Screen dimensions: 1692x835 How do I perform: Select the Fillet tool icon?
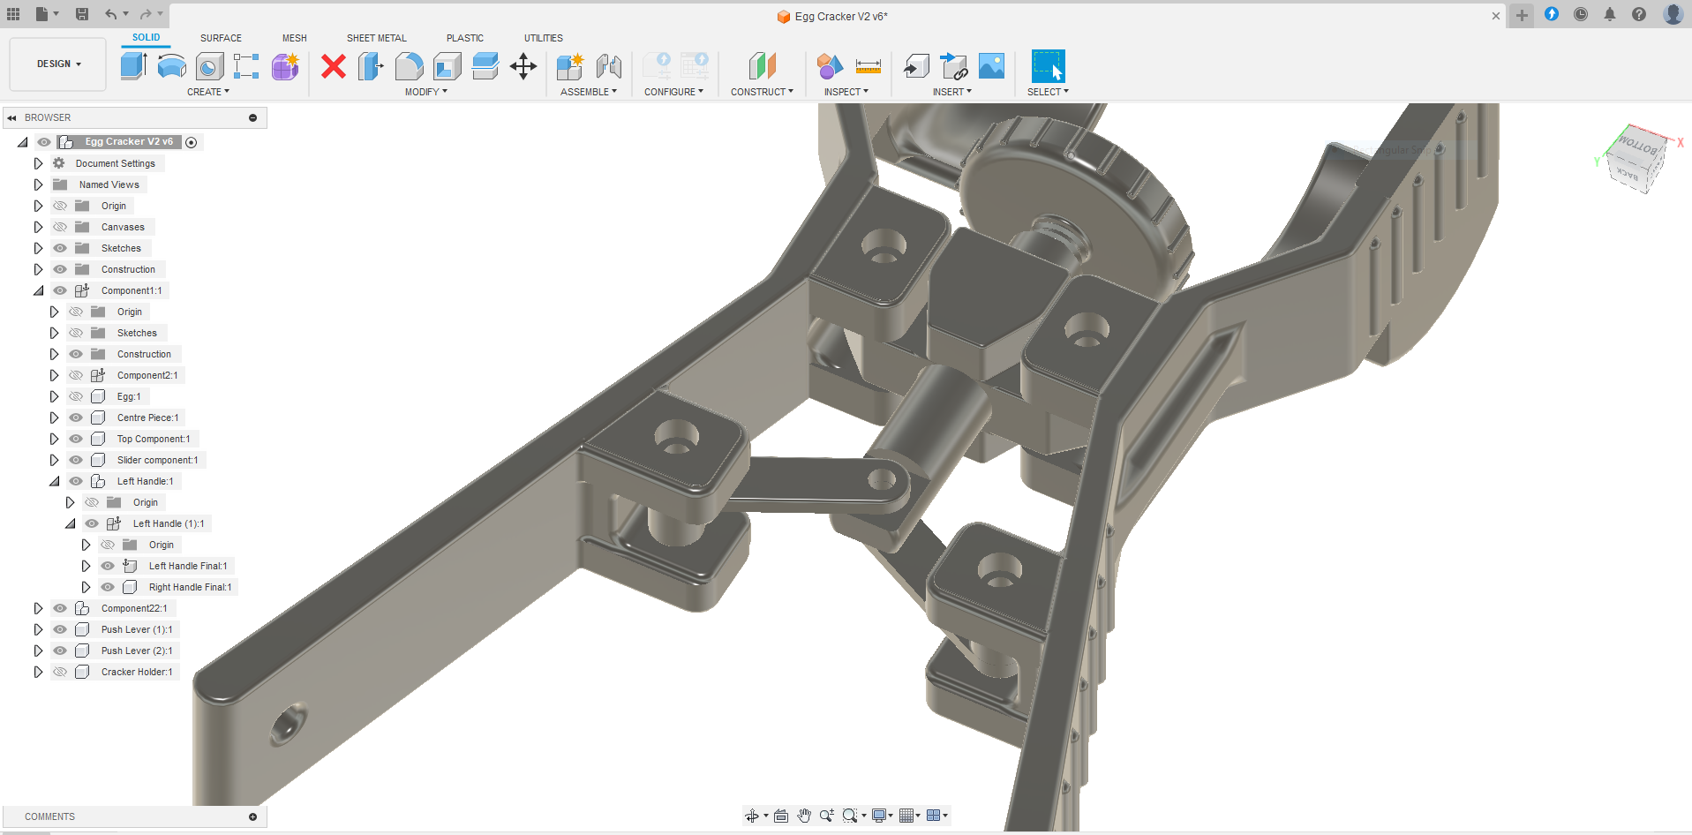[x=409, y=66]
